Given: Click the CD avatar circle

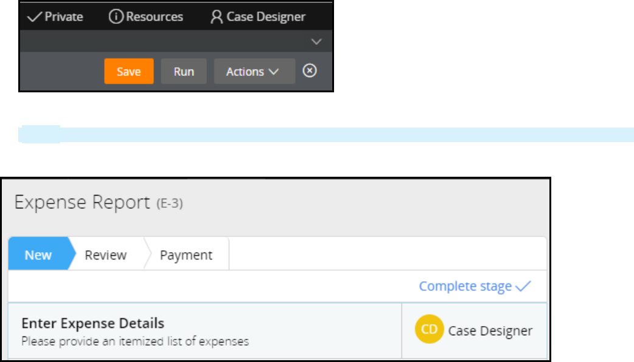Looking at the screenshot, I should click(430, 329).
